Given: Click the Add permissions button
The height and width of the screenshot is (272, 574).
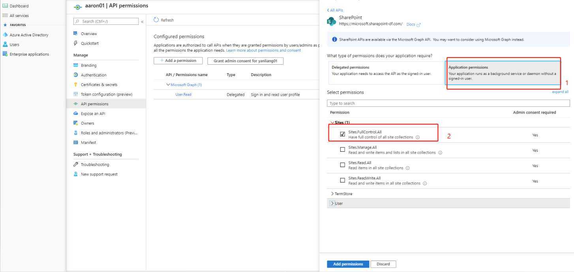Looking at the screenshot, I should 348,264.
